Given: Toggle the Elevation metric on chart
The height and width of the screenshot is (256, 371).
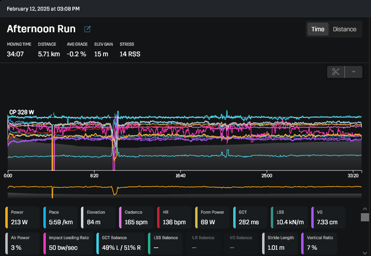Looking at the screenshot, I should click(x=98, y=218).
